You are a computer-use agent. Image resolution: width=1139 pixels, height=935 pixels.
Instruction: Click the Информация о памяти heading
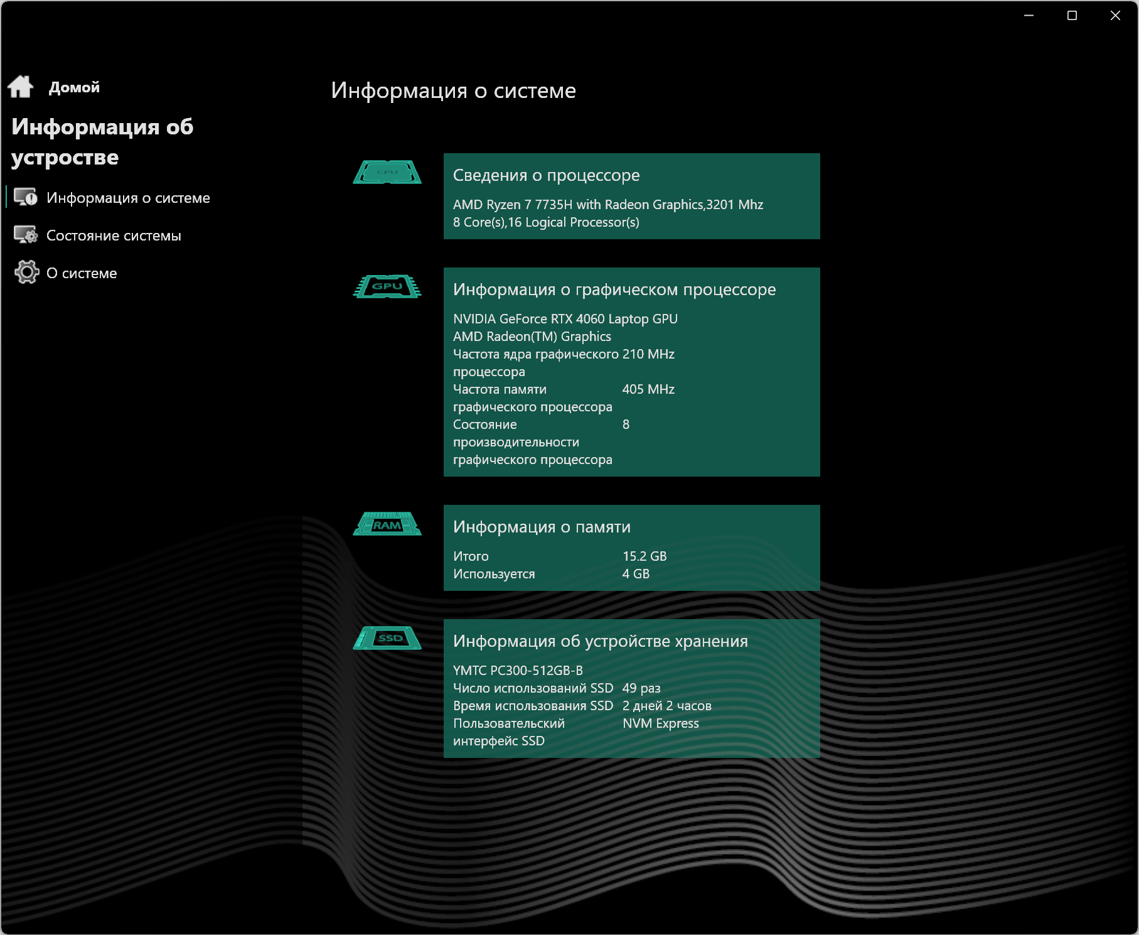(x=542, y=527)
